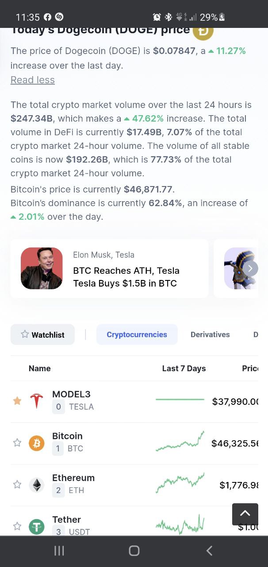
Task: Switch to the Derivatives tab
Action: point(210,334)
